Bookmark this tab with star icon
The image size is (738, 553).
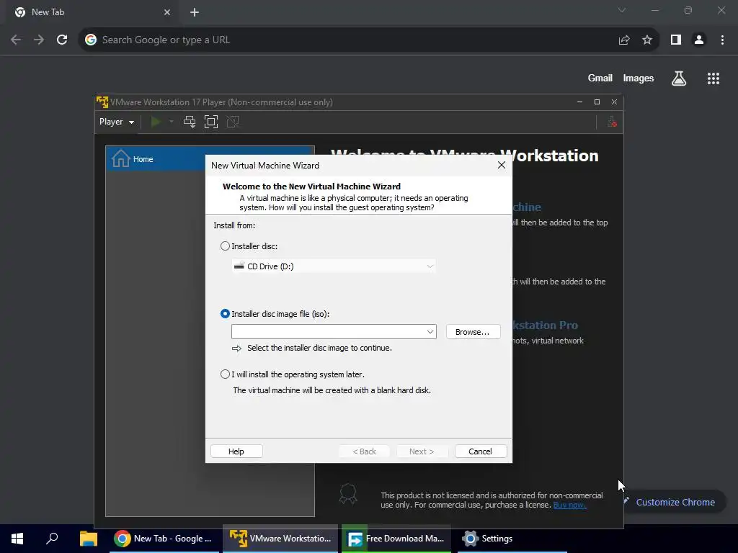[x=647, y=40]
